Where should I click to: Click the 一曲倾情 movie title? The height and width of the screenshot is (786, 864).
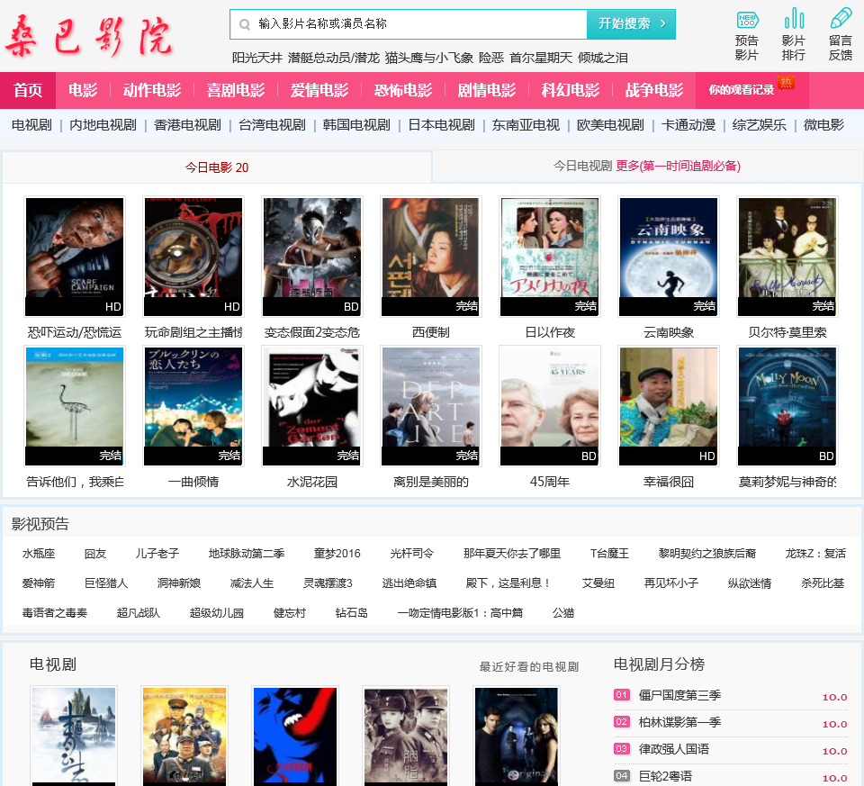point(193,482)
